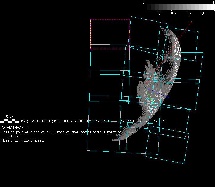The width and height of the screenshot is (215, 187).
Task: Click the upper end of the red axis line
Action: pos(191,22)
